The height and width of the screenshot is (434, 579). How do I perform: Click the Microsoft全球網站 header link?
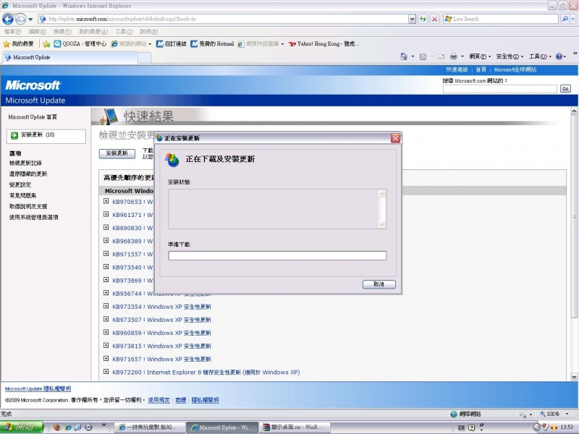(515, 69)
